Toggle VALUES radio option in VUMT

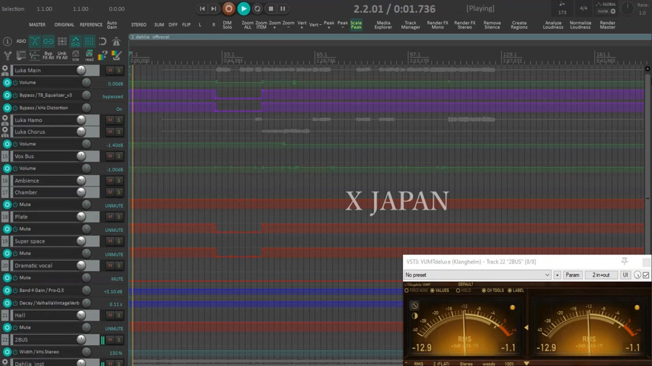(x=439, y=291)
